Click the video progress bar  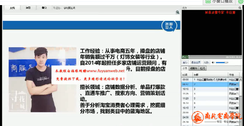[212, 57]
